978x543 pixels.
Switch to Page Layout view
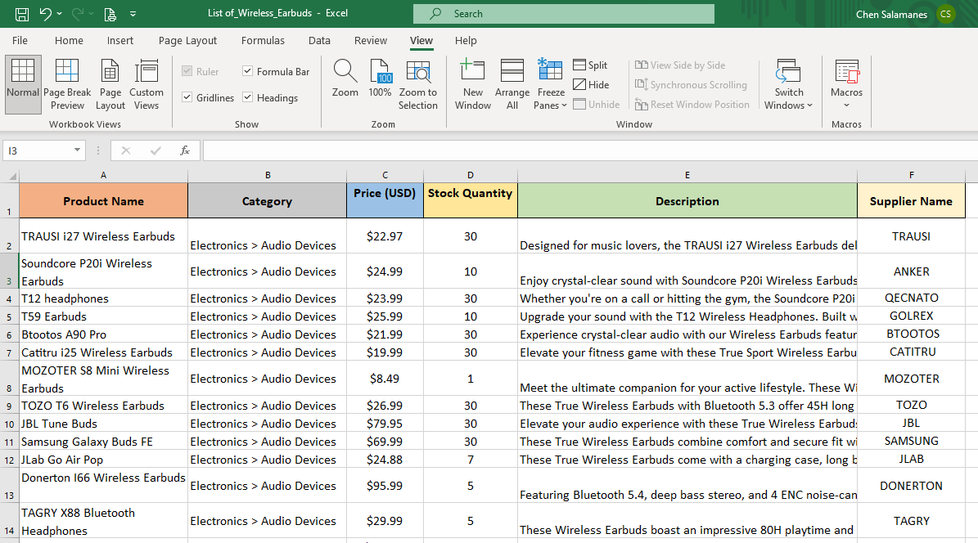(x=110, y=84)
